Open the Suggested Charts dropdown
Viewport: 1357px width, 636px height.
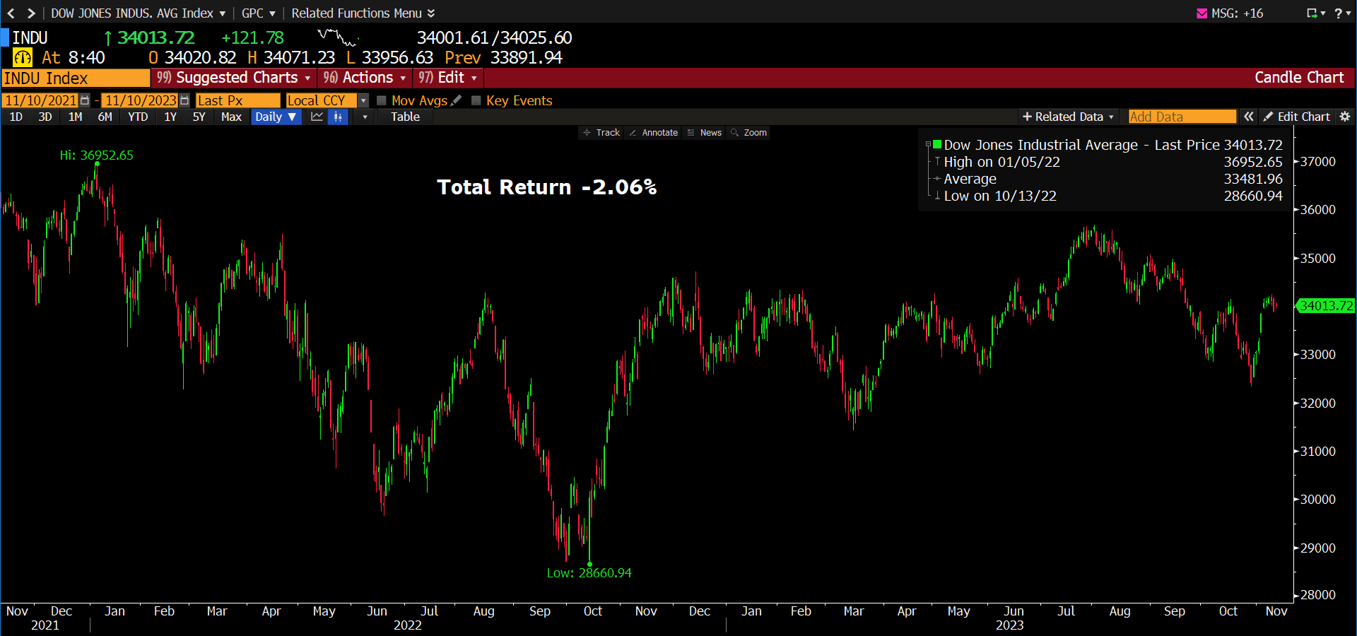click(234, 78)
